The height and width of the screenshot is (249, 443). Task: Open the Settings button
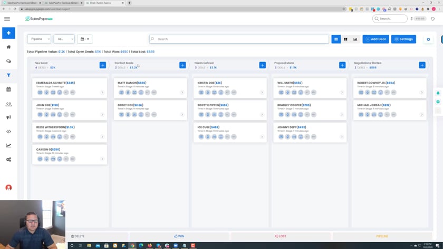click(404, 39)
